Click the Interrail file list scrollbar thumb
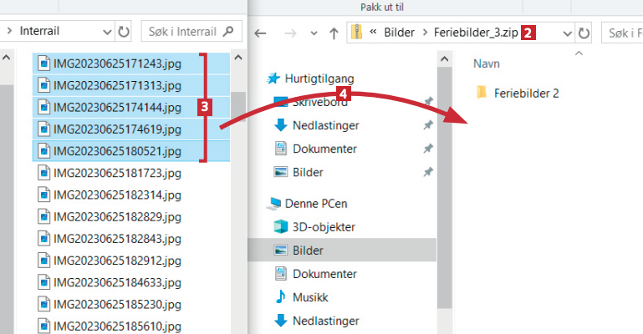 coord(237,106)
